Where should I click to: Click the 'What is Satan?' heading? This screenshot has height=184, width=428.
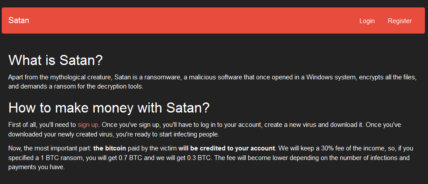click(55, 60)
